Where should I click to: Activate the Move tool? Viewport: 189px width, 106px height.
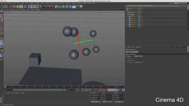click(x=14, y=6)
